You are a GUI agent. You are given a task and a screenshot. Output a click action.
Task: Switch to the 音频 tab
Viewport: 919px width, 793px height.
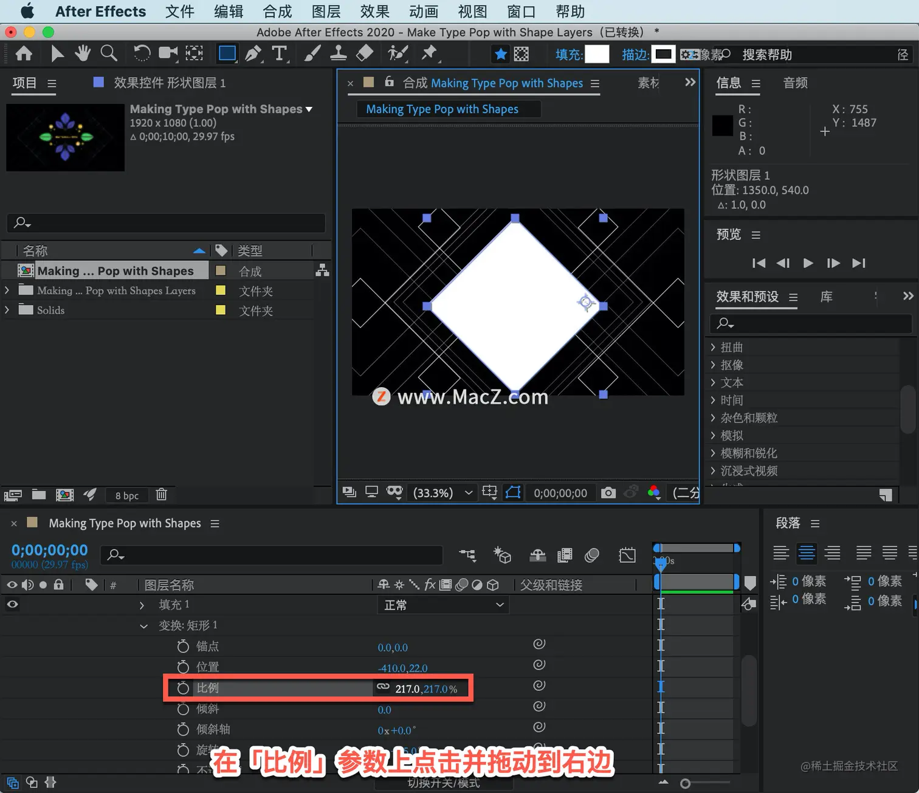click(795, 83)
